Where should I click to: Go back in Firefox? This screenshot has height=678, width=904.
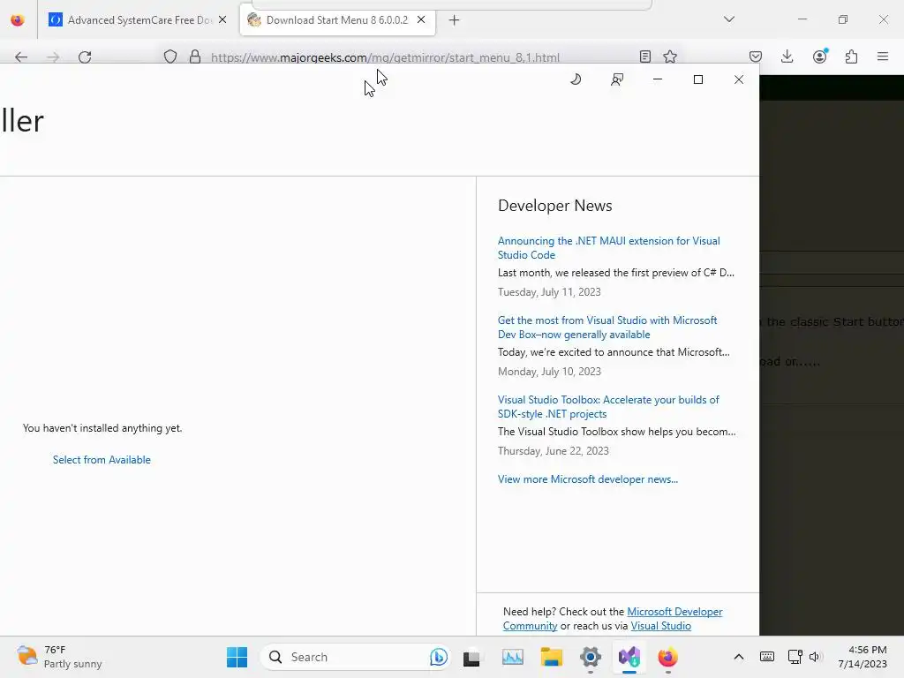(21, 56)
